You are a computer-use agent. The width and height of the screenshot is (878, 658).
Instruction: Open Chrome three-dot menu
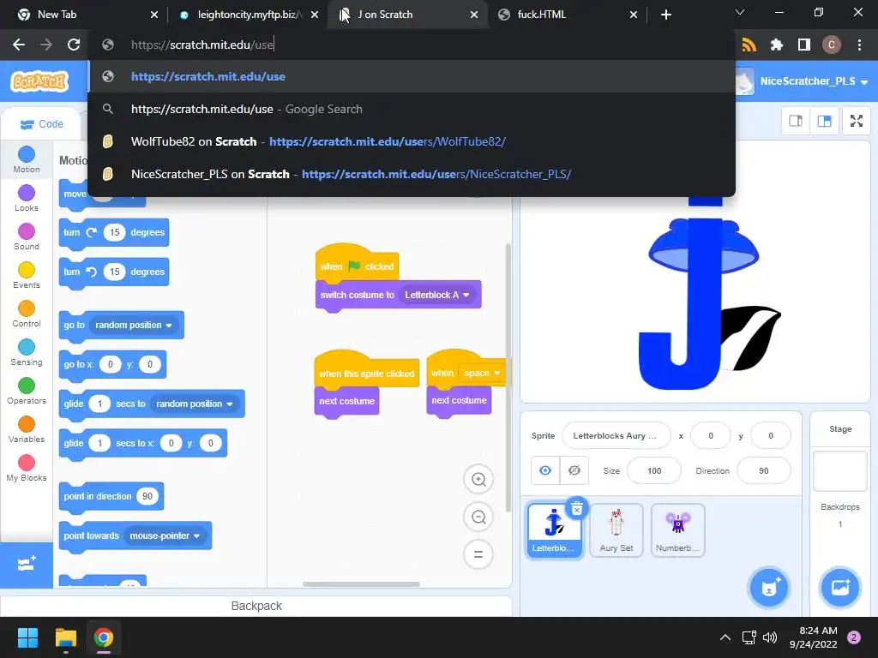(x=859, y=45)
